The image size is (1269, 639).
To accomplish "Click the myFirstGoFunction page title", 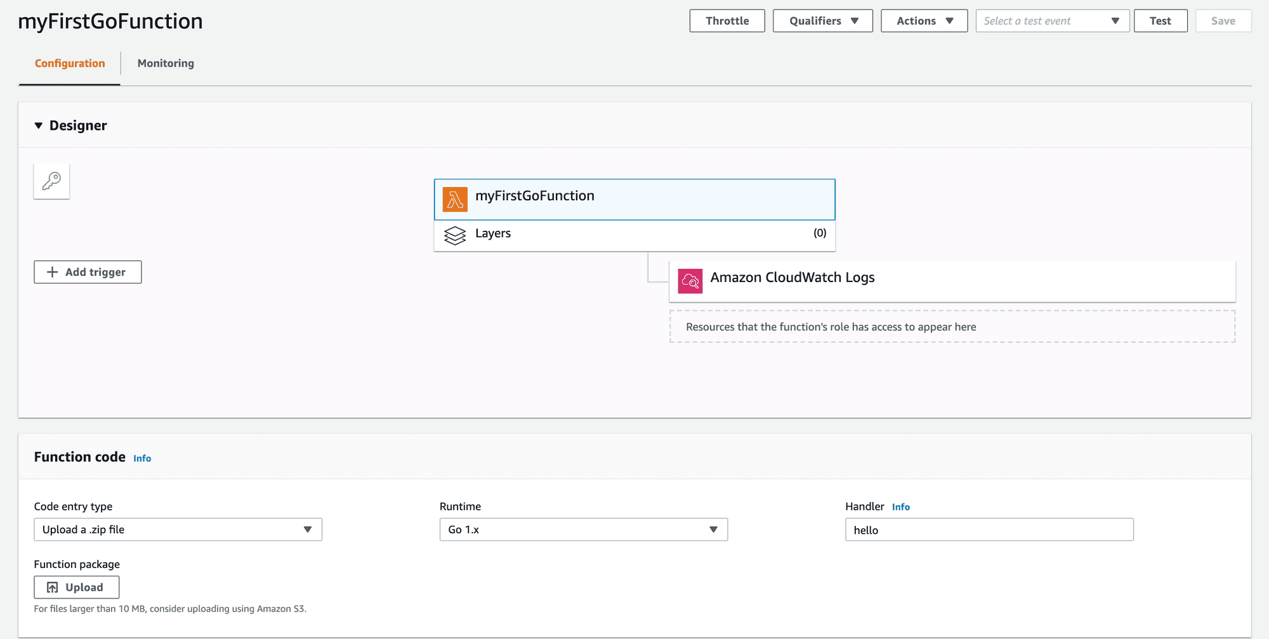I will click(110, 22).
